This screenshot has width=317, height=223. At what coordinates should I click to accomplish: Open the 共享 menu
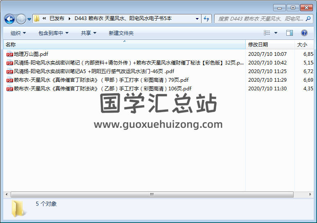click(88, 33)
